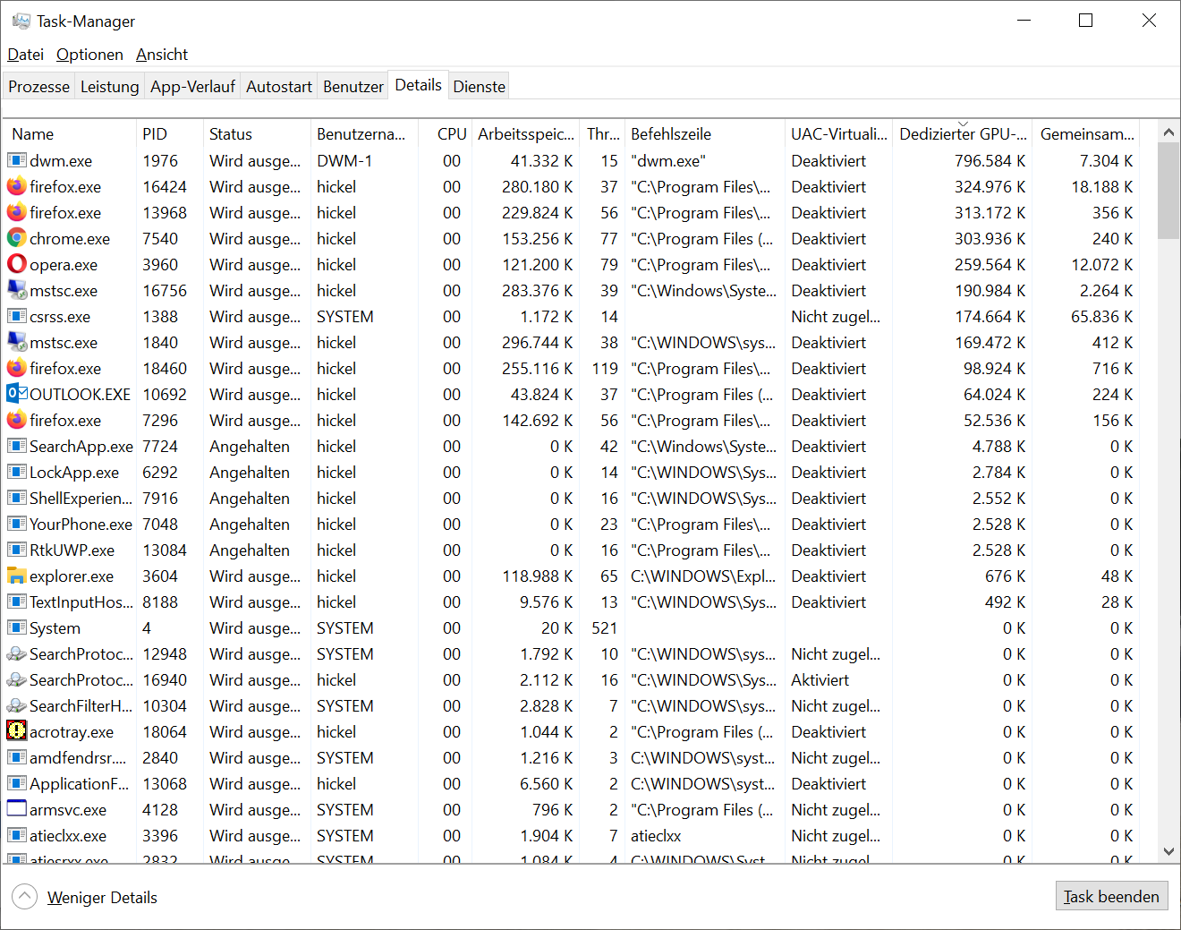
Task: Click the chrome.exe icon
Action: [17, 239]
